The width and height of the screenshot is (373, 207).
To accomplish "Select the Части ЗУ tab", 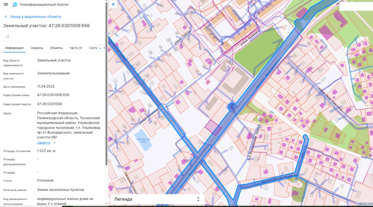I will (x=75, y=48).
